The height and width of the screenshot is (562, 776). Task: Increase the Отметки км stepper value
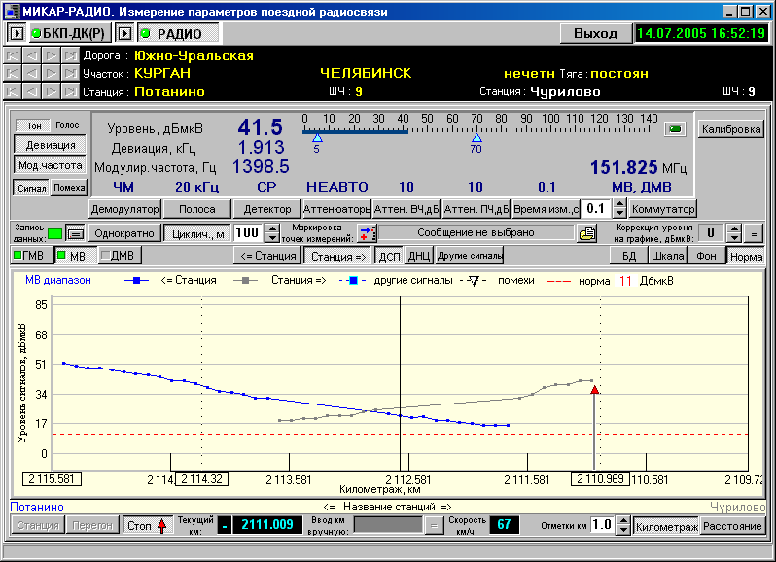(623, 520)
